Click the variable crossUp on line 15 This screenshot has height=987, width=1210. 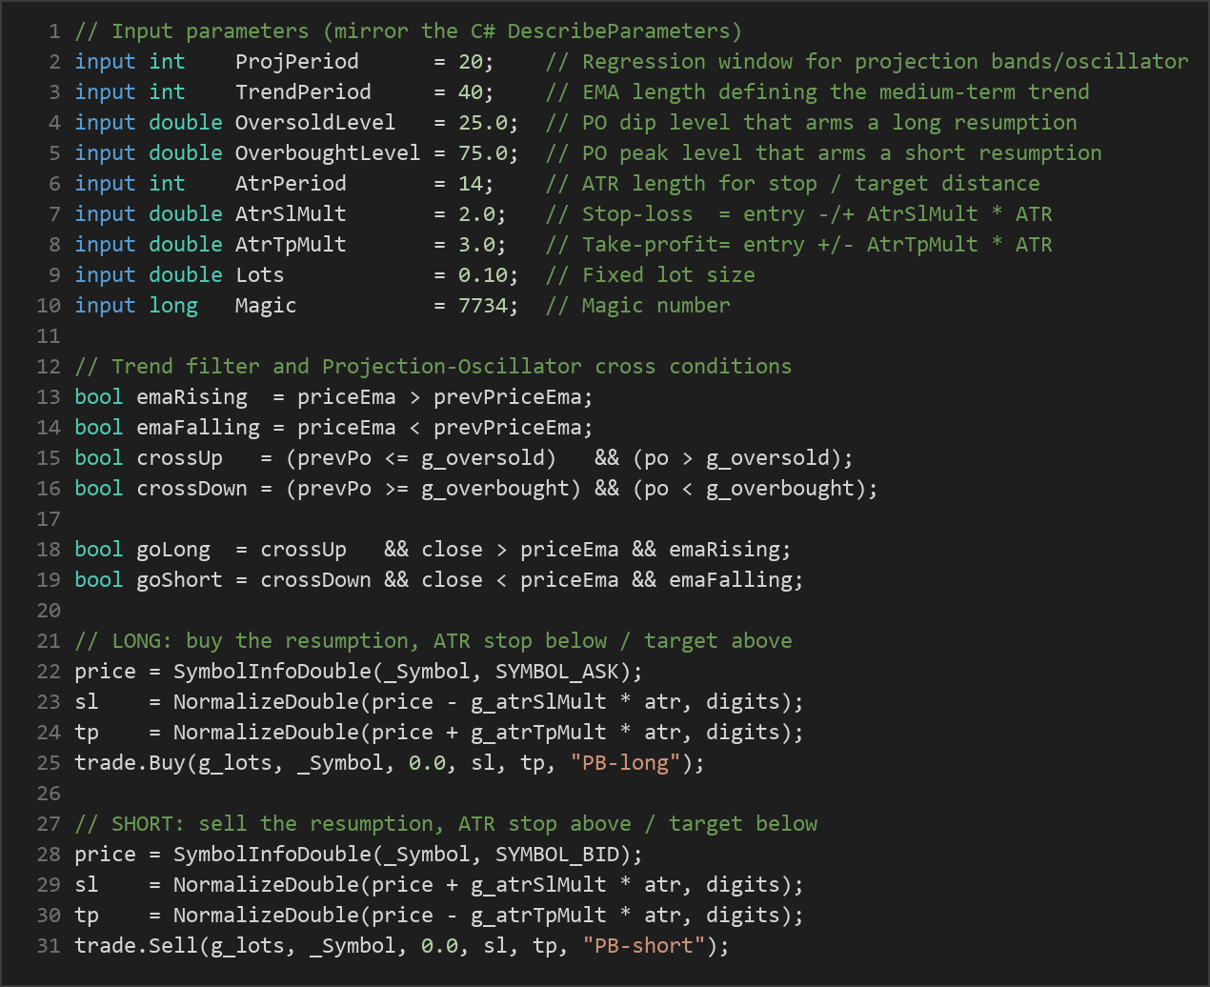179,458
